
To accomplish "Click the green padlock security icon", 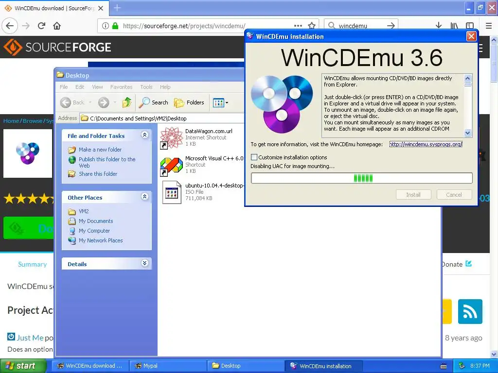I will (115, 26).
